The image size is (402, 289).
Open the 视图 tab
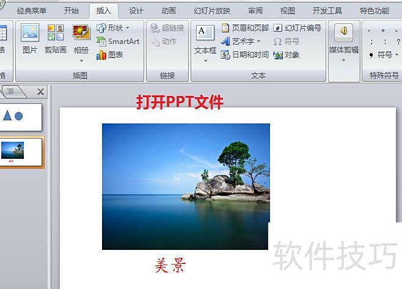click(x=288, y=11)
